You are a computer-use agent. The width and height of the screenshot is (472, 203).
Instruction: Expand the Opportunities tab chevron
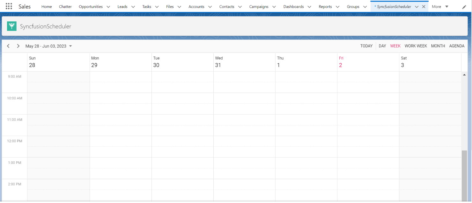[x=108, y=7]
